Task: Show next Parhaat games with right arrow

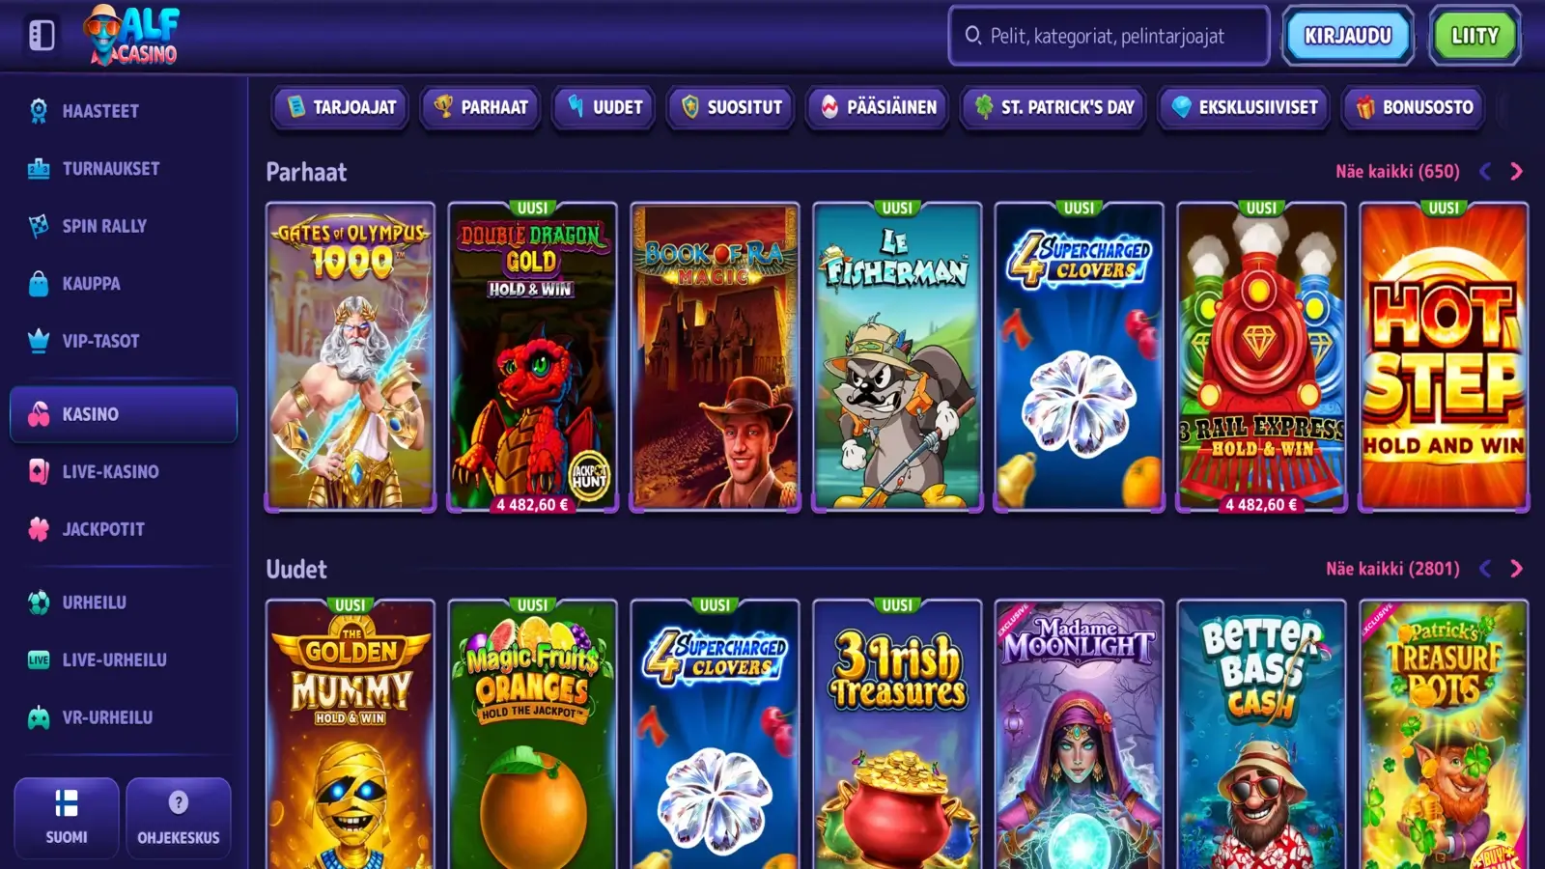Action: point(1516,172)
